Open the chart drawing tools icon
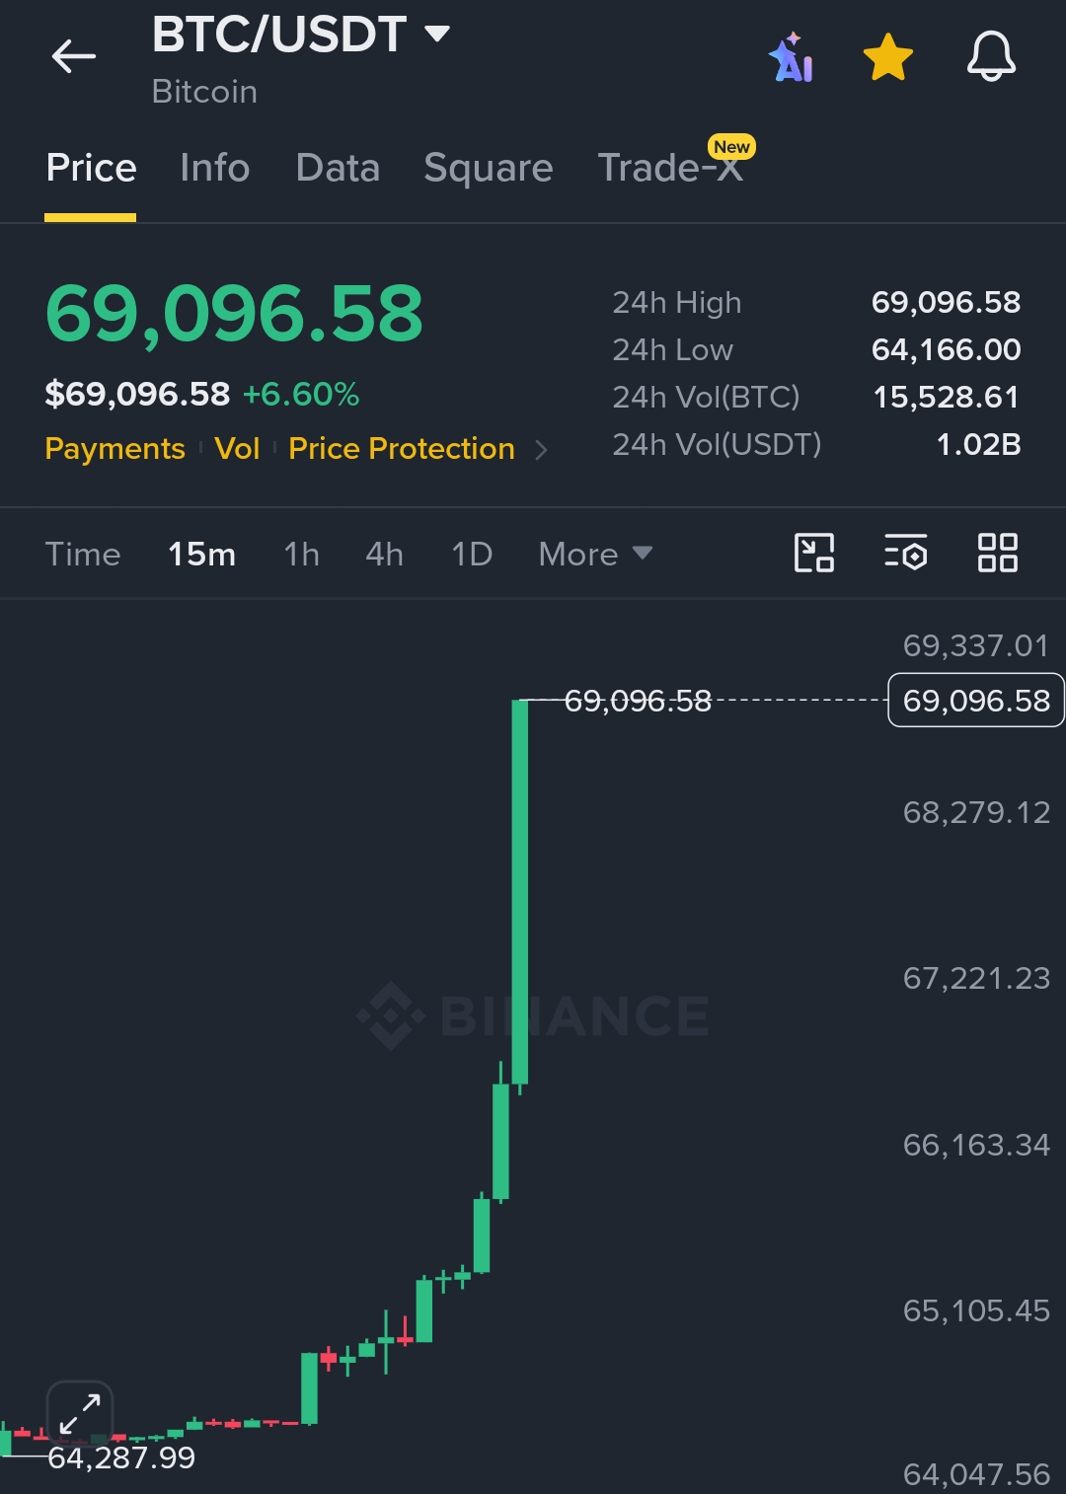This screenshot has width=1066, height=1494. (x=814, y=553)
